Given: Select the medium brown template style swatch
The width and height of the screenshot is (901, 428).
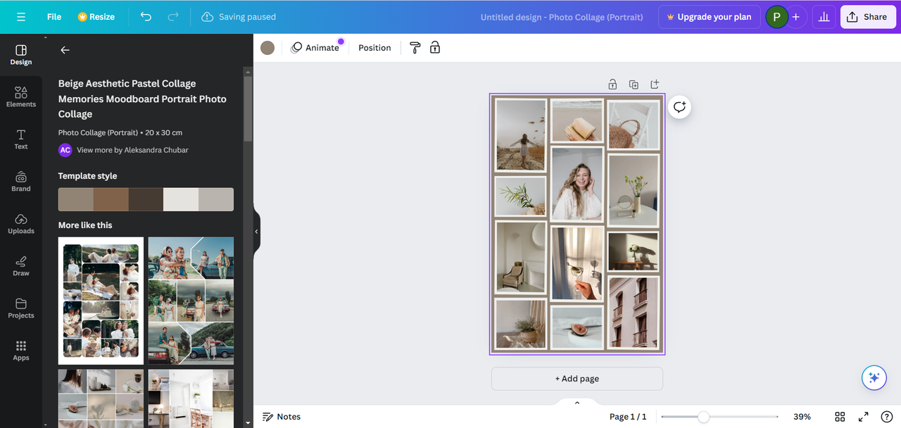Looking at the screenshot, I should [111, 199].
